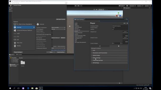The image size is (161, 90).
Task: Click the scene tools wrench icon
Action: pos(94,9)
